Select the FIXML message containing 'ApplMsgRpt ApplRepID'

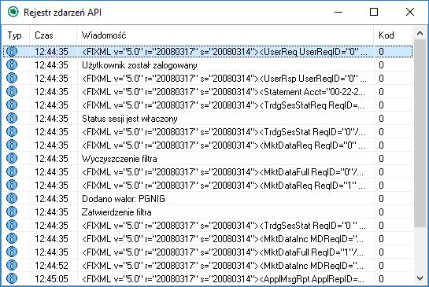(x=223, y=279)
